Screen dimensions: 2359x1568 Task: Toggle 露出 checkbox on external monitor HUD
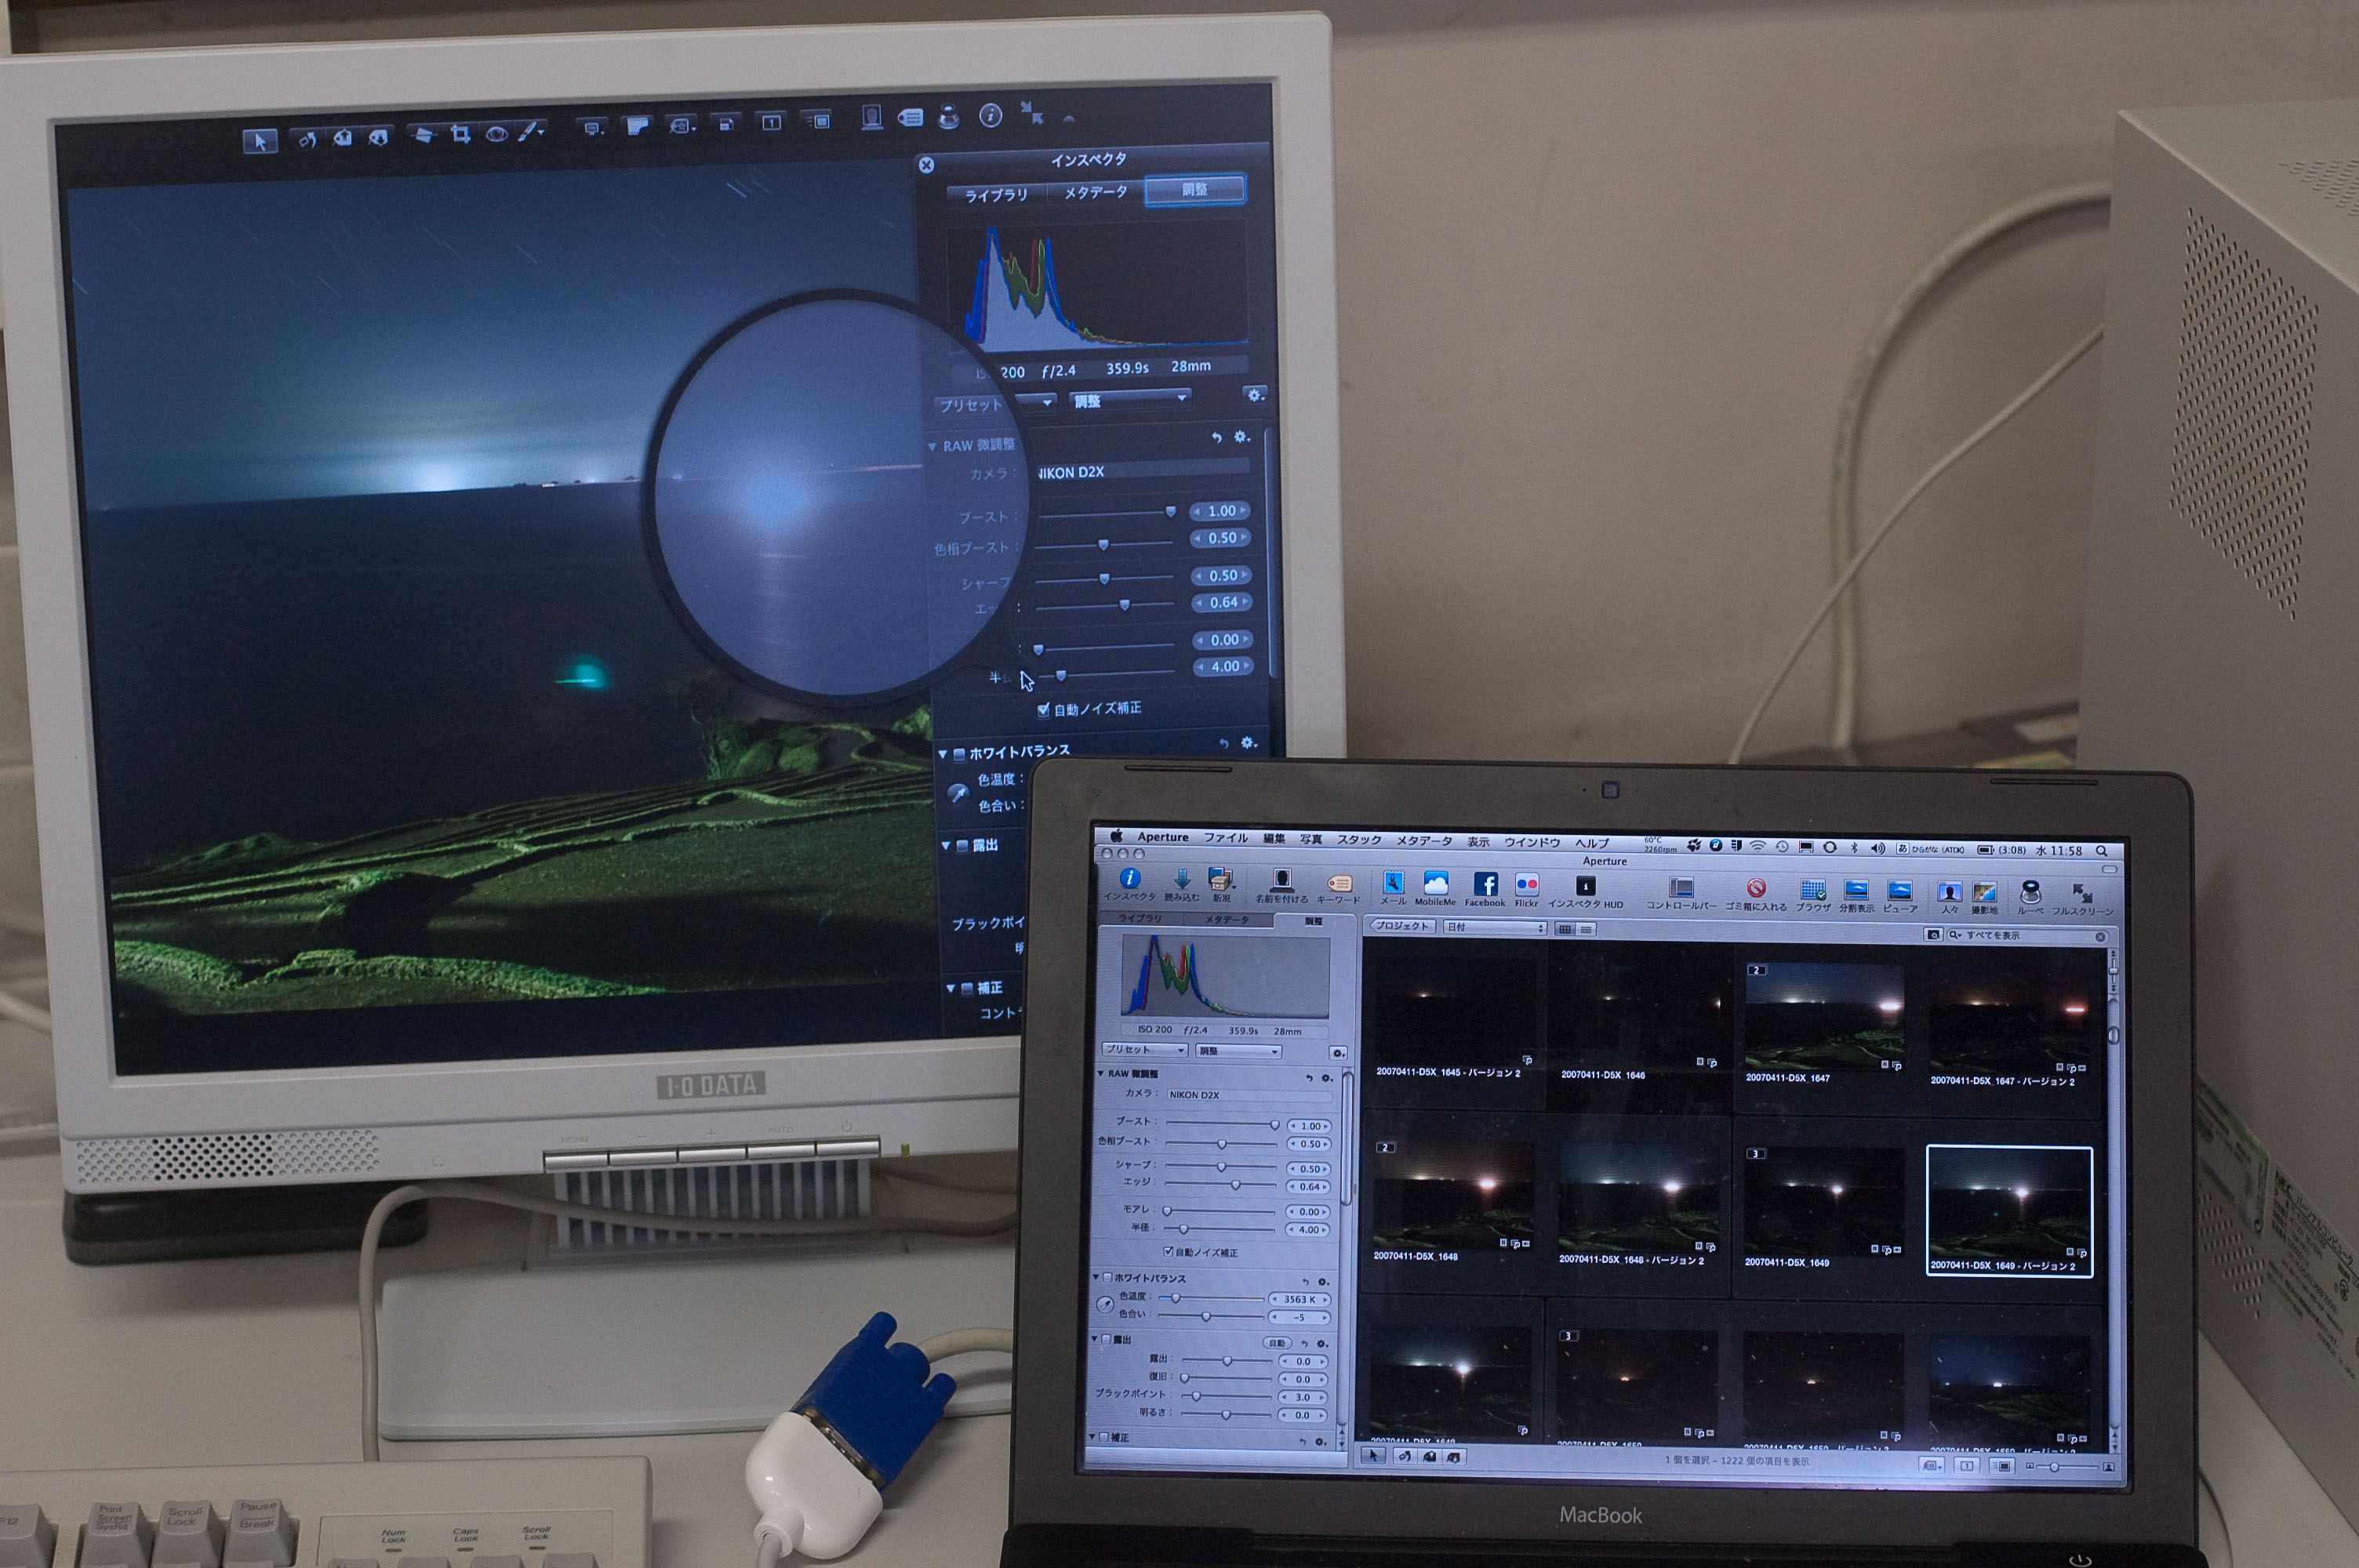pyautogui.click(x=962, y=846)
